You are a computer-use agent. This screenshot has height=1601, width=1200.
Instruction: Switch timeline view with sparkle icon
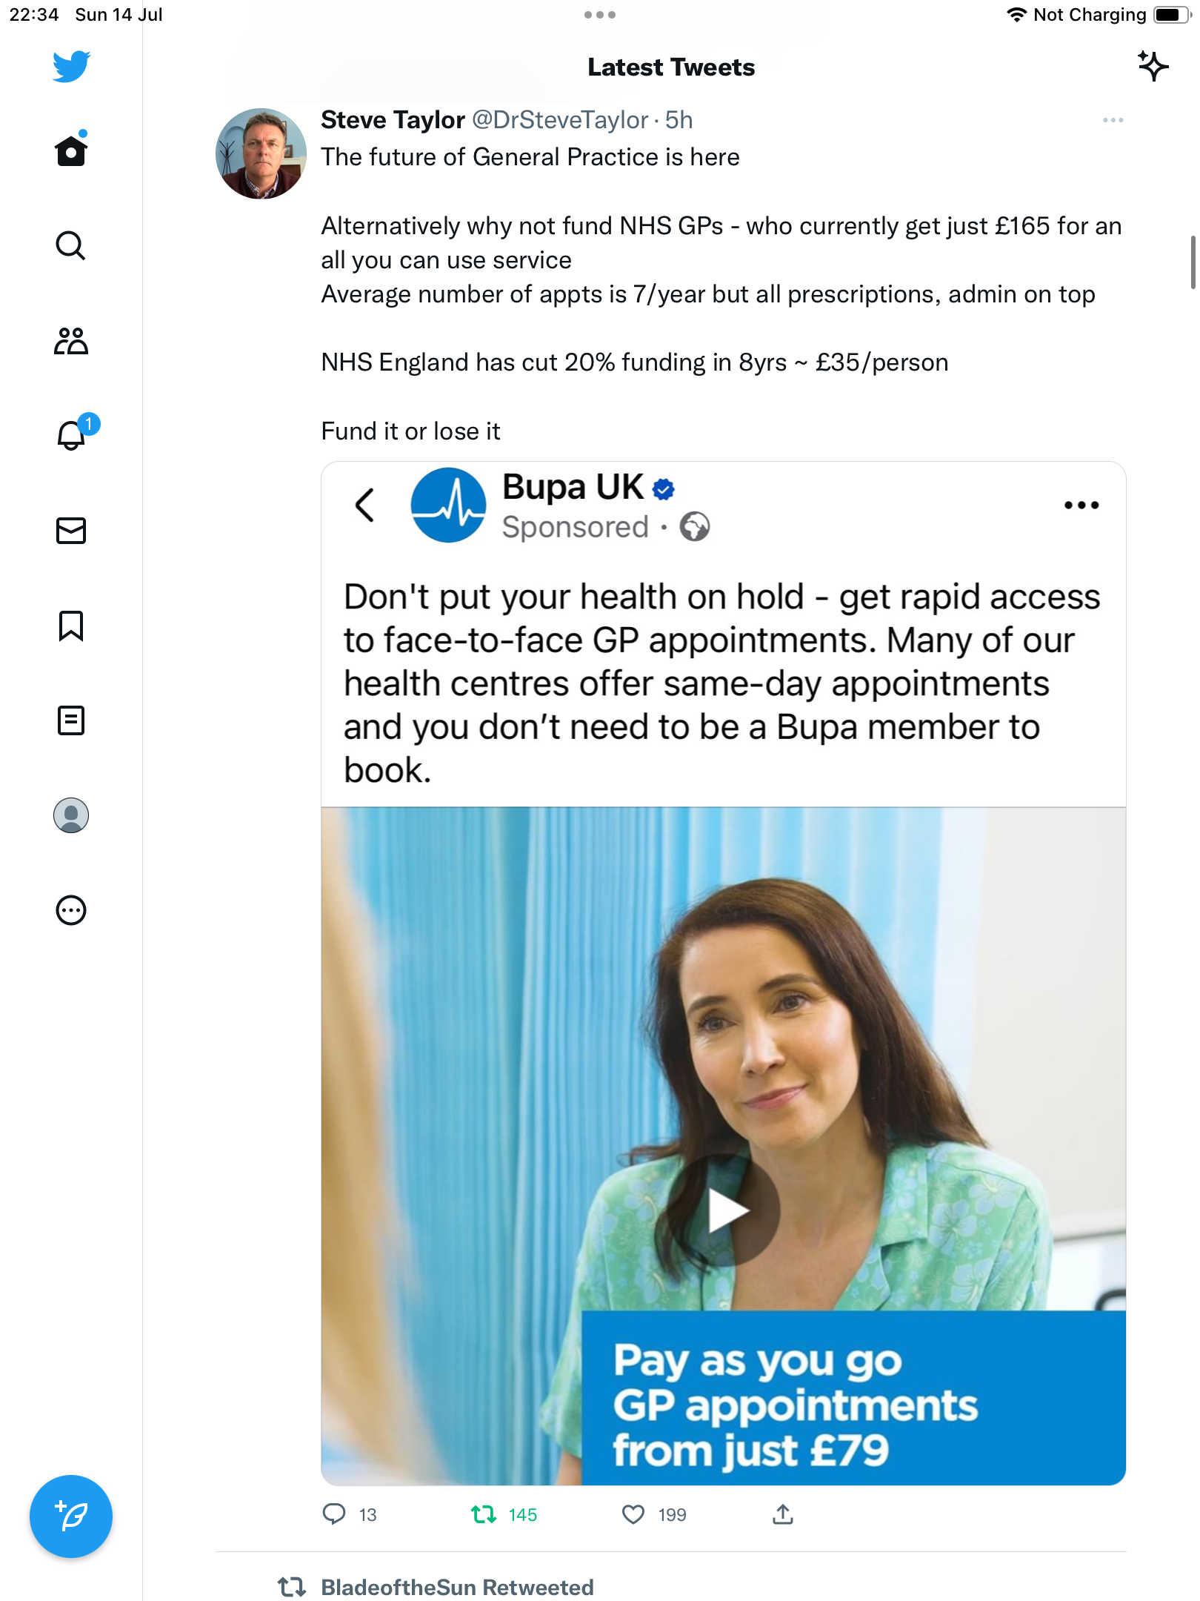(1153, 67)
